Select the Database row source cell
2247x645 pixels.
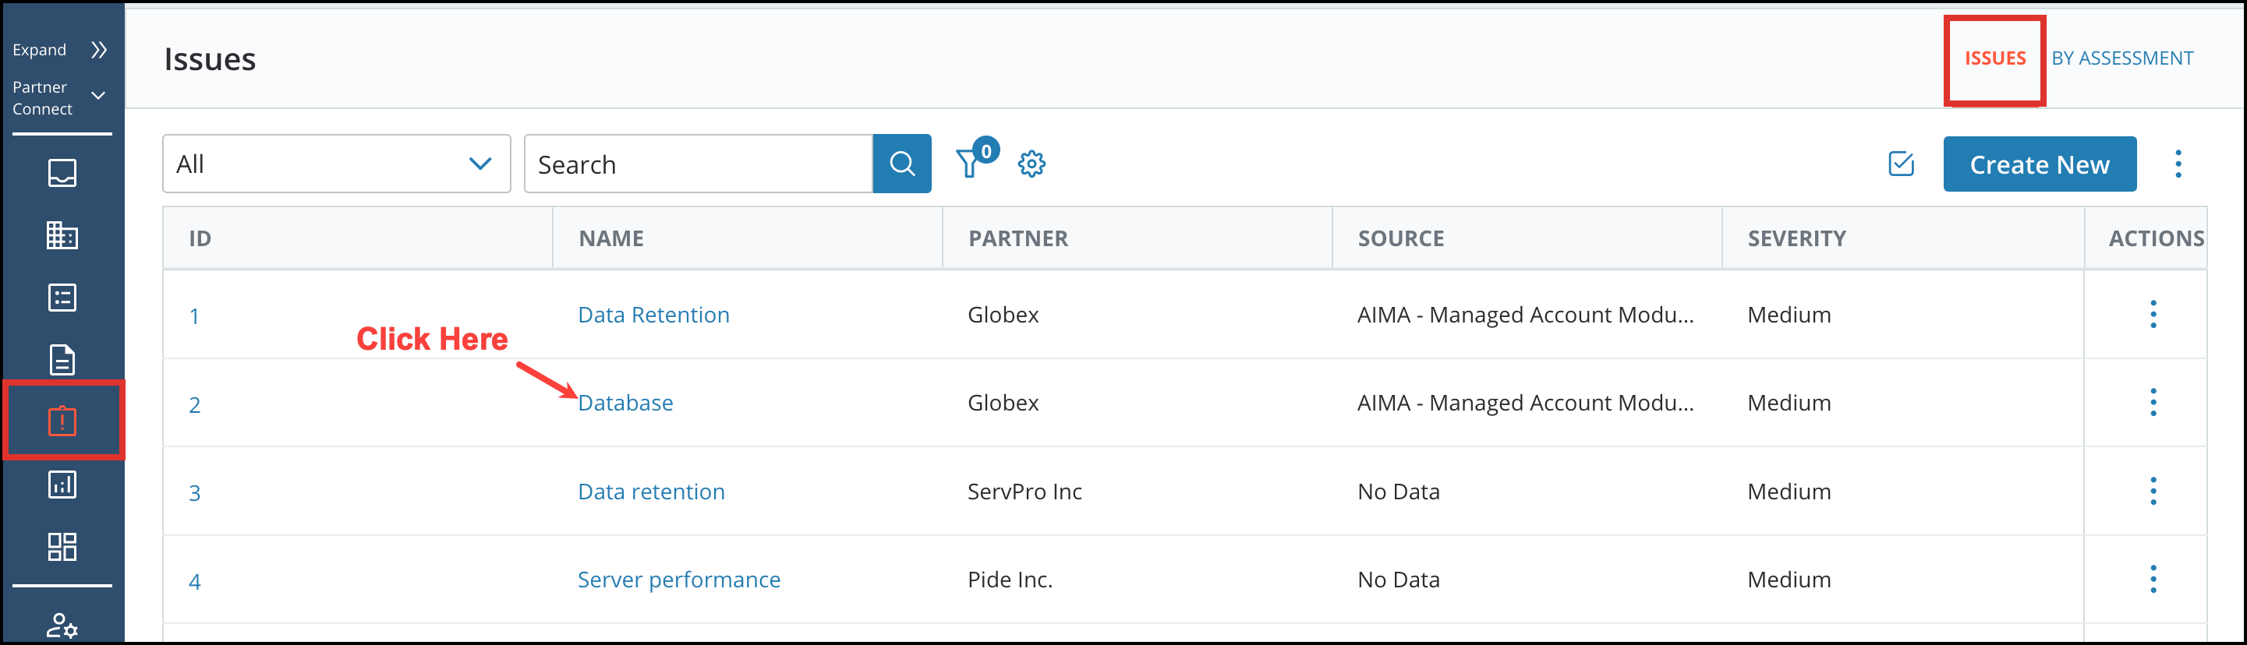(1525, 403)
